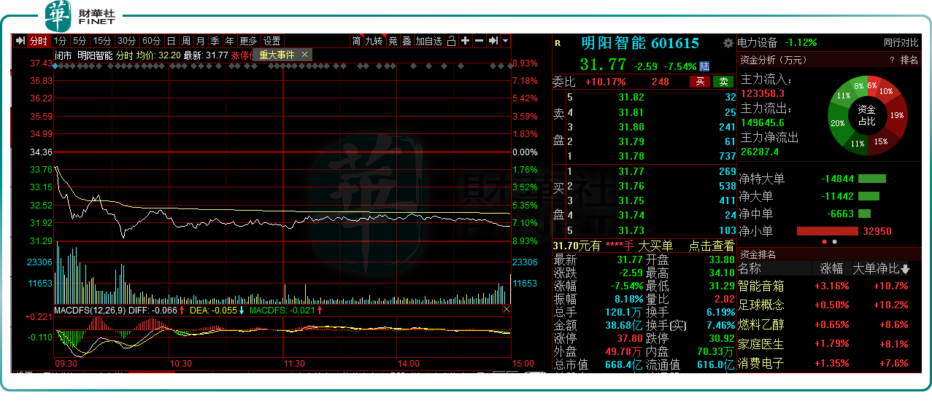This screenshot has height=406, width=932.
Task: Toggle 叠 overlay comparison mode
Action: [x=407, y=41]
